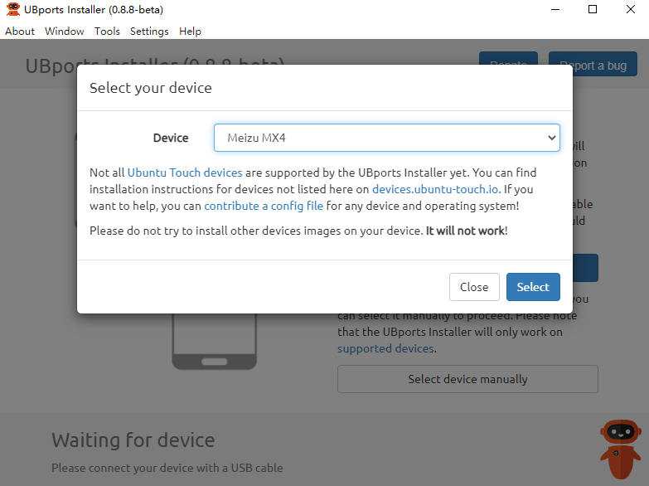Viewport: 649px width, 486px height.
Task: Click the phone illustration in background
Action: coord(215,342)
